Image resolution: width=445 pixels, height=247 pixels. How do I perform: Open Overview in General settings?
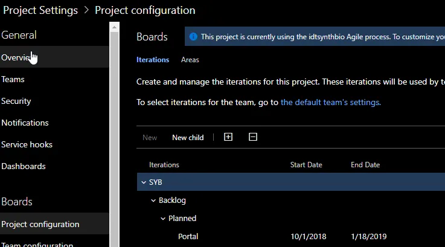click(x=16, y=57)
